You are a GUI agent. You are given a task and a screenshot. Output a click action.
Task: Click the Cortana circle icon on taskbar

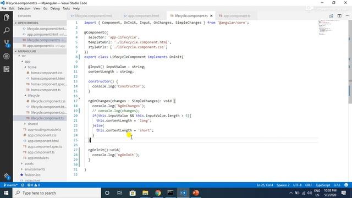[x=107, y=193]
